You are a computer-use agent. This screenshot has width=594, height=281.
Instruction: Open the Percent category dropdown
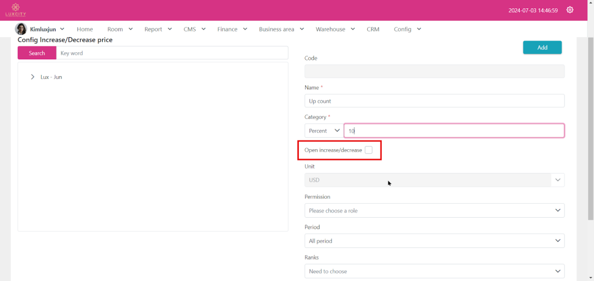[x=324, y=131]
